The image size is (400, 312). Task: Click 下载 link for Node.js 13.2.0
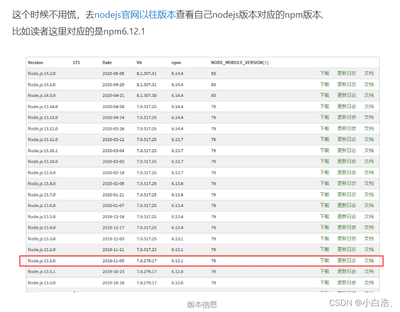pos(324,250)
